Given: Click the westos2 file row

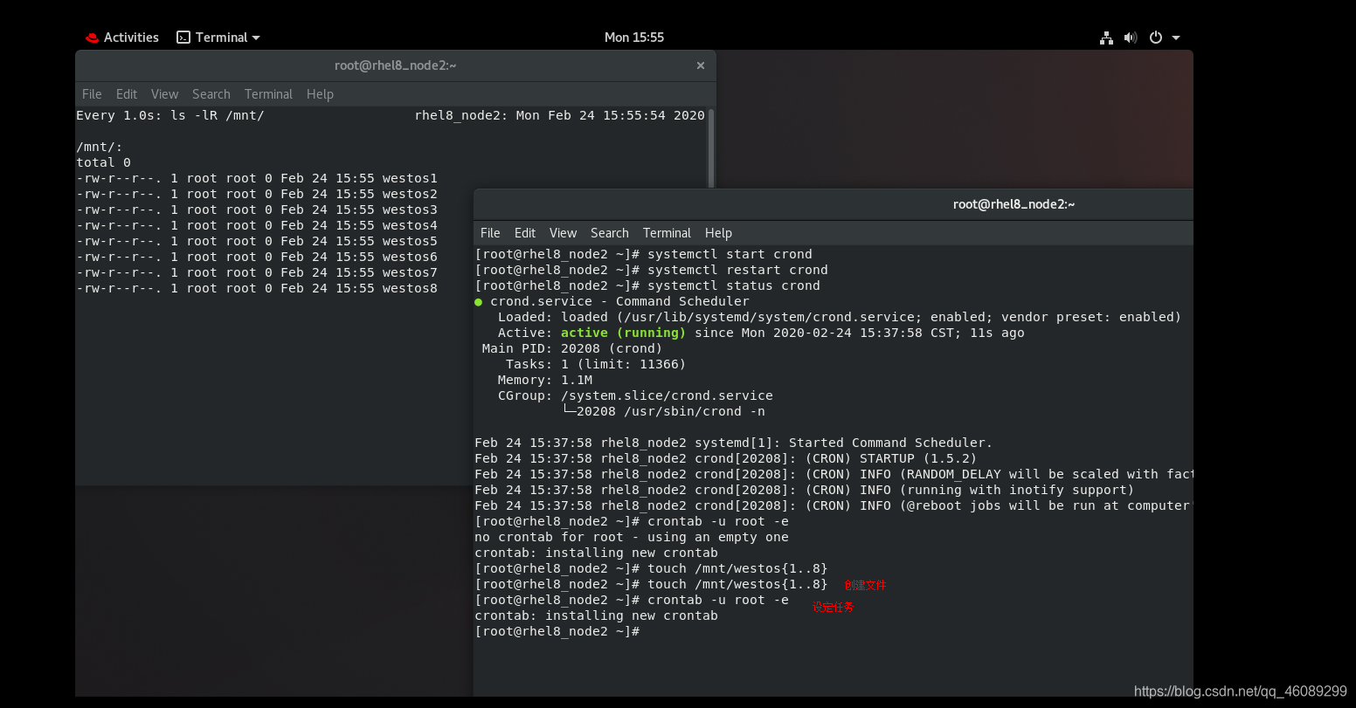Looking at the screenshot, I should [257, 194].
